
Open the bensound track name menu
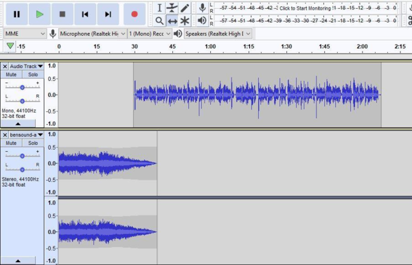click(26, 135)
